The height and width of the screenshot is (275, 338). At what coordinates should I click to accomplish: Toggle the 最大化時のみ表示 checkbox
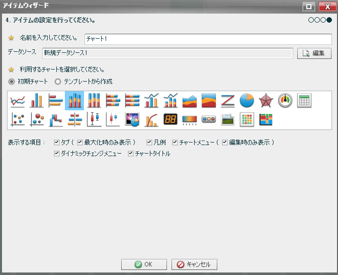(x=80, y=142)
